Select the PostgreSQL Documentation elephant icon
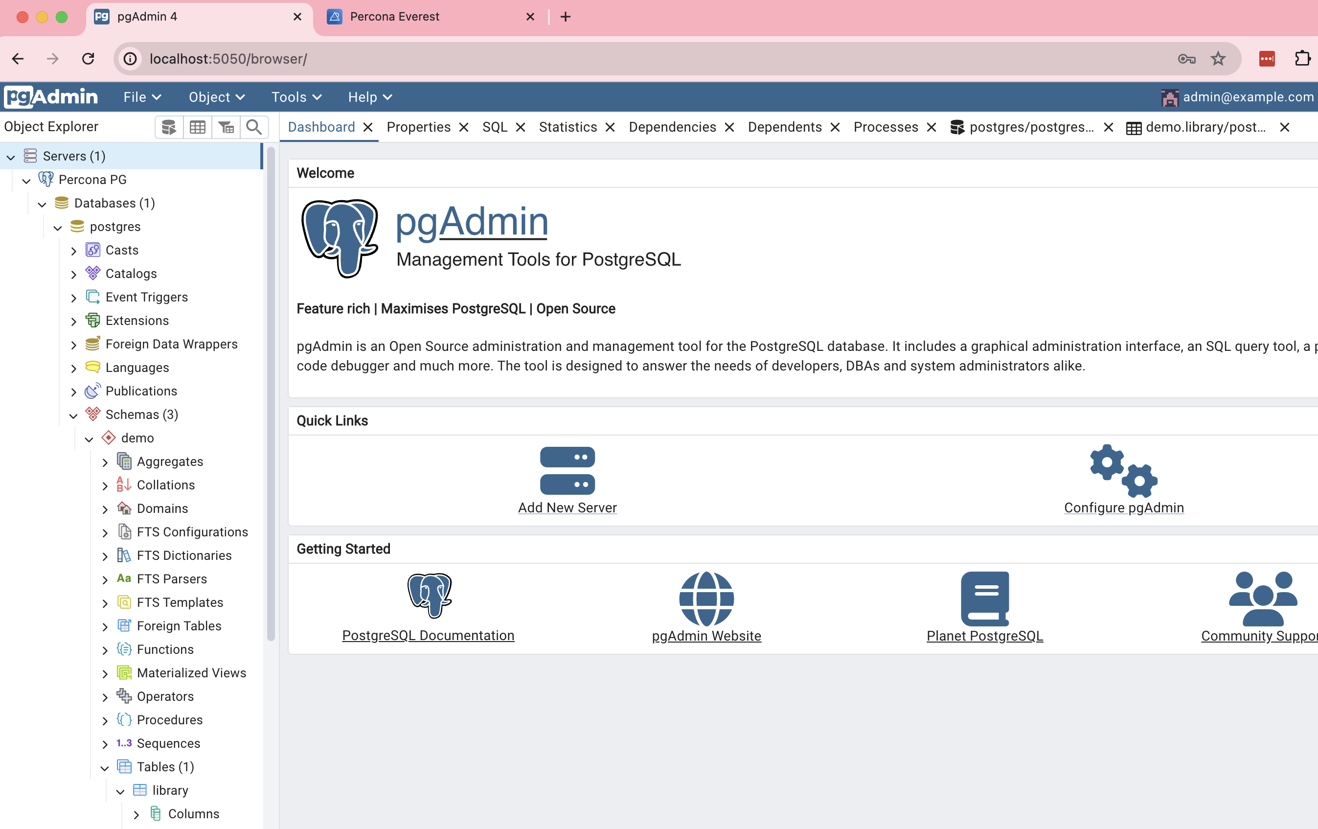The width and height of the screenshot is (1318, 829). tap(429, 596)
